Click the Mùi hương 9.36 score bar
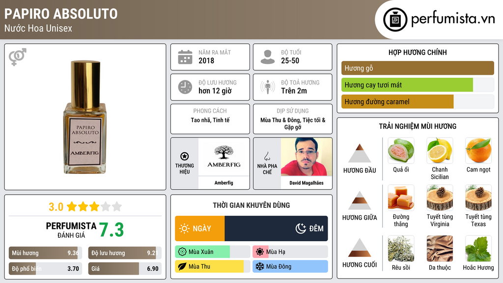 click(45, 253)
